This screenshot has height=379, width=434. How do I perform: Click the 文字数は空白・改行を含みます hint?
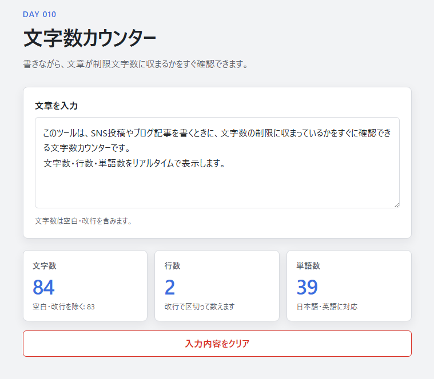click(x=83, y=221)
